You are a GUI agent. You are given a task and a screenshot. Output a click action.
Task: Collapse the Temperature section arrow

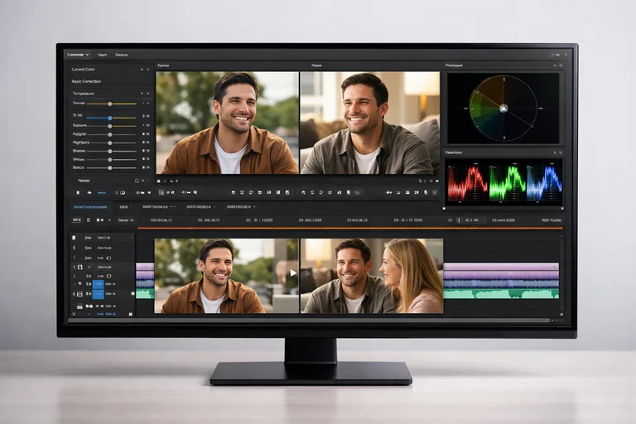(x=140, y=94)
